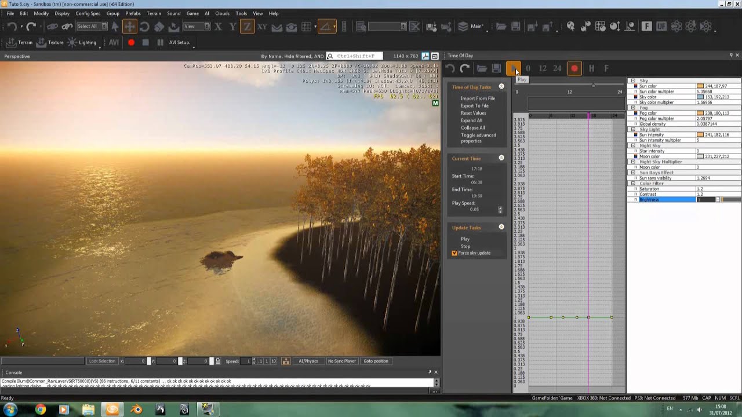
Task: Click Undo in the Time Of Day toolbar
Action: [450, 68]
